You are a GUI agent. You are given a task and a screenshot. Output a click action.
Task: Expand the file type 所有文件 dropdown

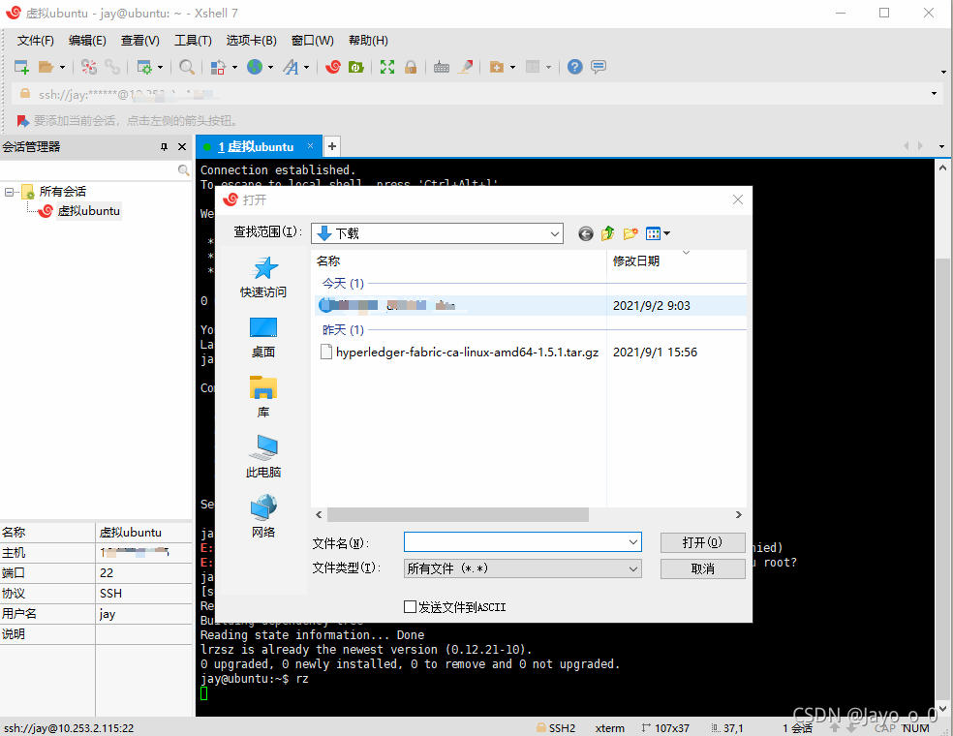[x=632, y=568]
